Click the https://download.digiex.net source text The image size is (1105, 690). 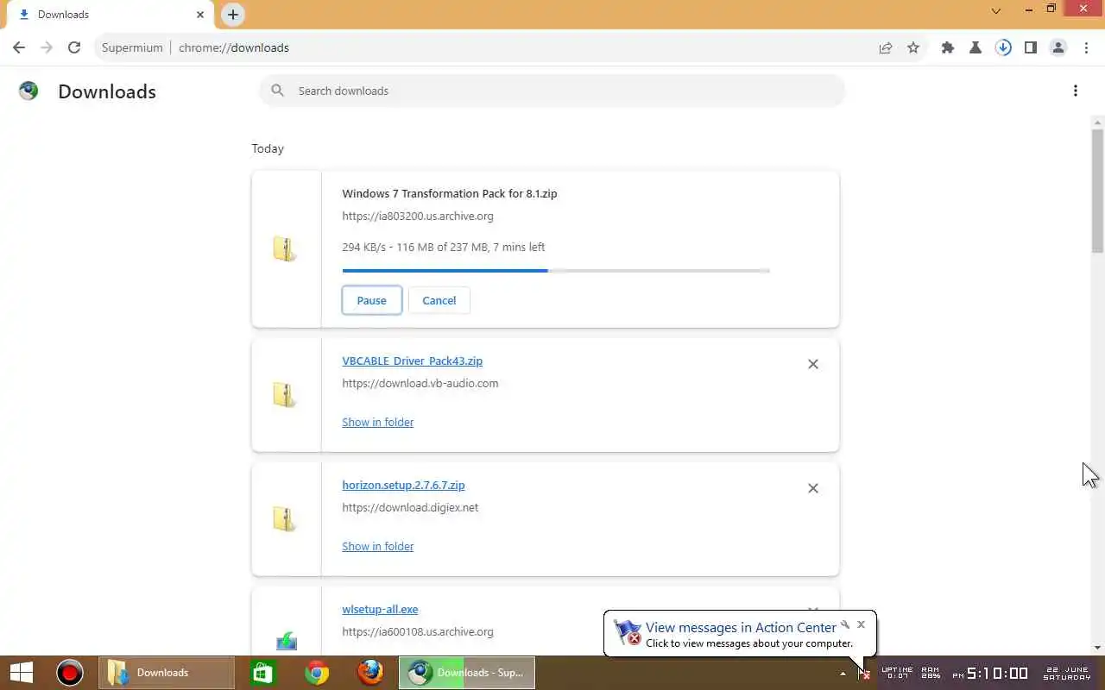click(410, 507)
